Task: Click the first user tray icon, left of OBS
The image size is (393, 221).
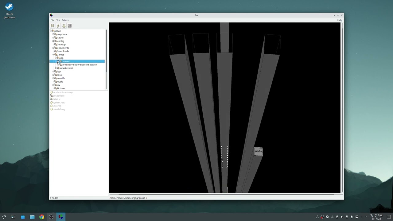Action: click(317, 217)
